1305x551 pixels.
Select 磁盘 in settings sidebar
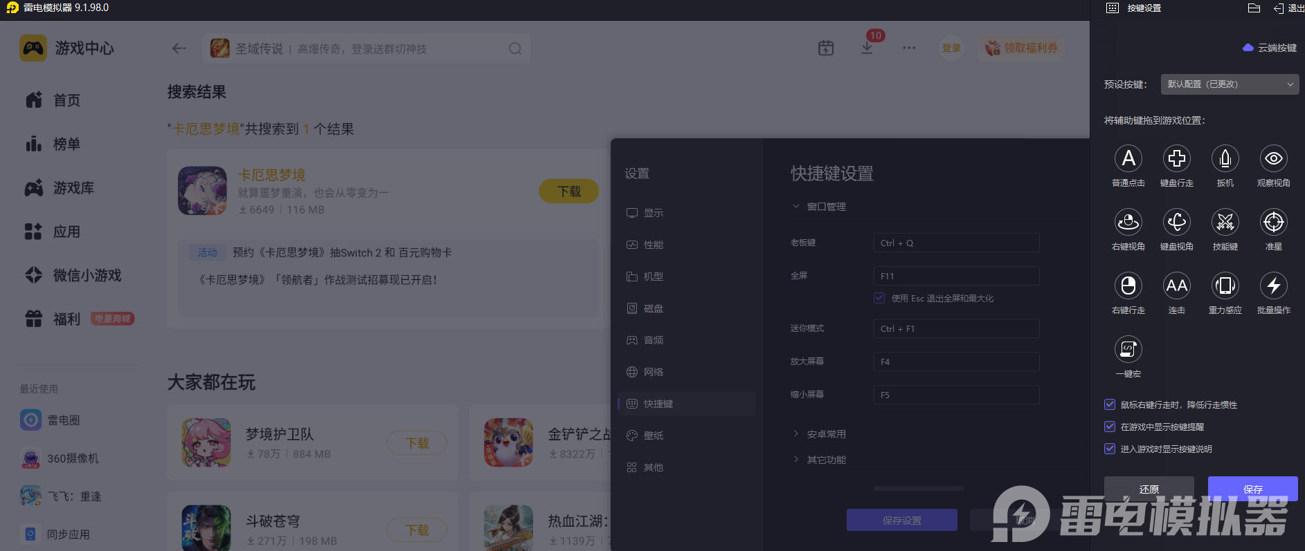coord(686,308)
